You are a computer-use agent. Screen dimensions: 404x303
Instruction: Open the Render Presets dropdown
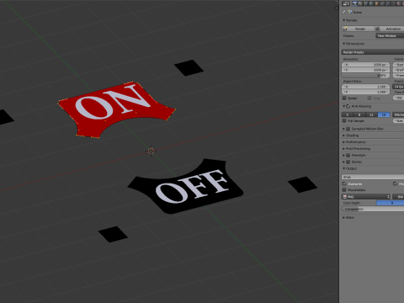click(373, 52)
